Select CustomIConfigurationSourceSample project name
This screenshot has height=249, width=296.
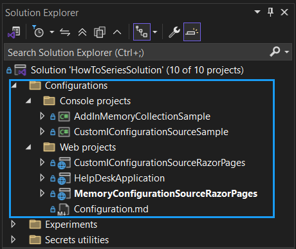[151, 132]
